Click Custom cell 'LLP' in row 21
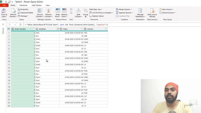The width and height of the screenshot is (201, 113). point(96,96)
